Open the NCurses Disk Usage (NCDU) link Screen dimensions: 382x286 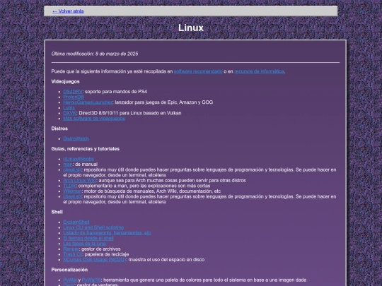pyautogui.click(x=95, y=260)
